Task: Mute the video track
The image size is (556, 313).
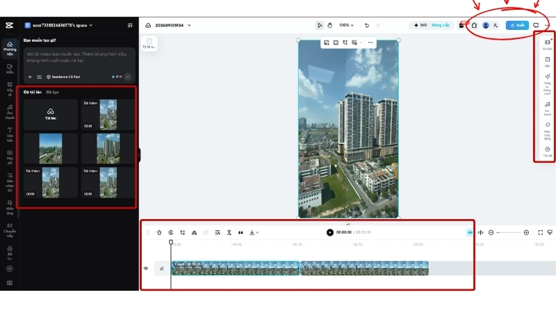Action: click(x=146, y=268)
